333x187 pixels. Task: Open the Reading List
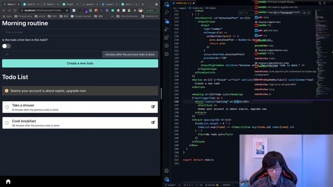(149, 16)
